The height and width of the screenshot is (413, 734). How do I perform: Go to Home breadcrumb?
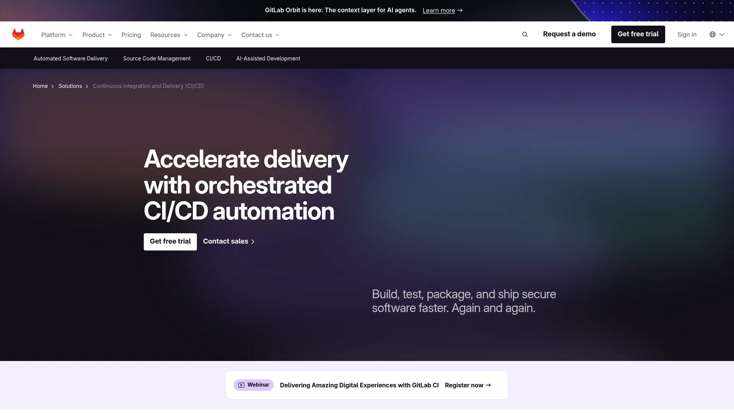tap(40, 86)
